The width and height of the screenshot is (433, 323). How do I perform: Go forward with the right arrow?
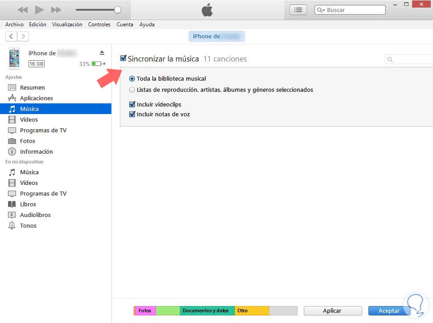coord(23,36)
